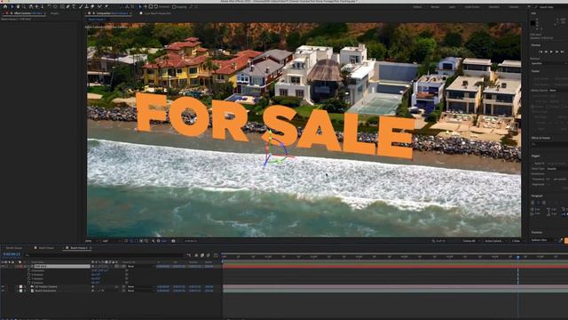Image resolution: width=568 pixels, height=320 pixels.
Task: Select the Small Screen workspace
Action: (472, 7)
